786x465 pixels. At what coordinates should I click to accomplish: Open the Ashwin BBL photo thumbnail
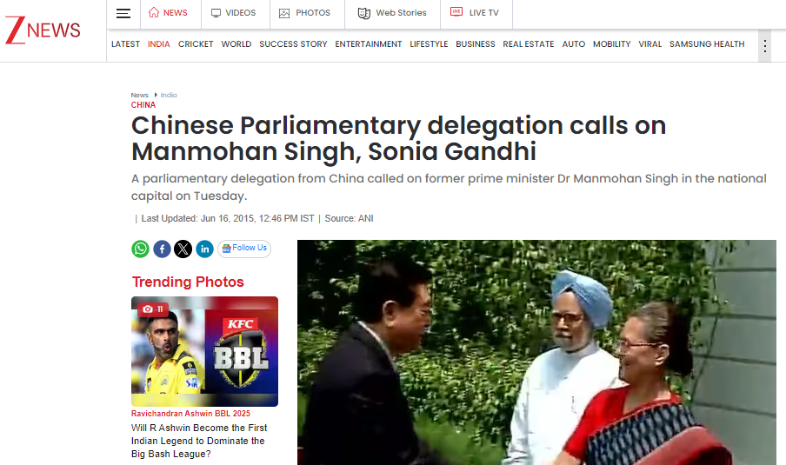pos(204,351)
